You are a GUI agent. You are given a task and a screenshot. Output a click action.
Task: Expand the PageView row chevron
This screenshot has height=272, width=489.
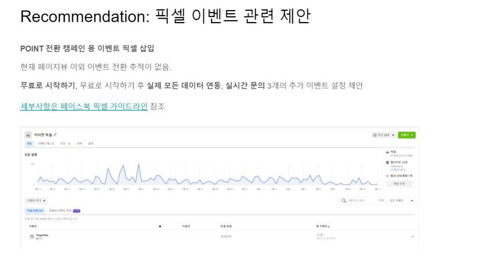click(x=412, y=237)
